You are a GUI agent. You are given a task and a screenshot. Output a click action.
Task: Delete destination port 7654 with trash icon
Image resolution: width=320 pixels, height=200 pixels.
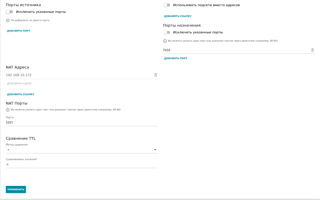click(x=312, y=50)
